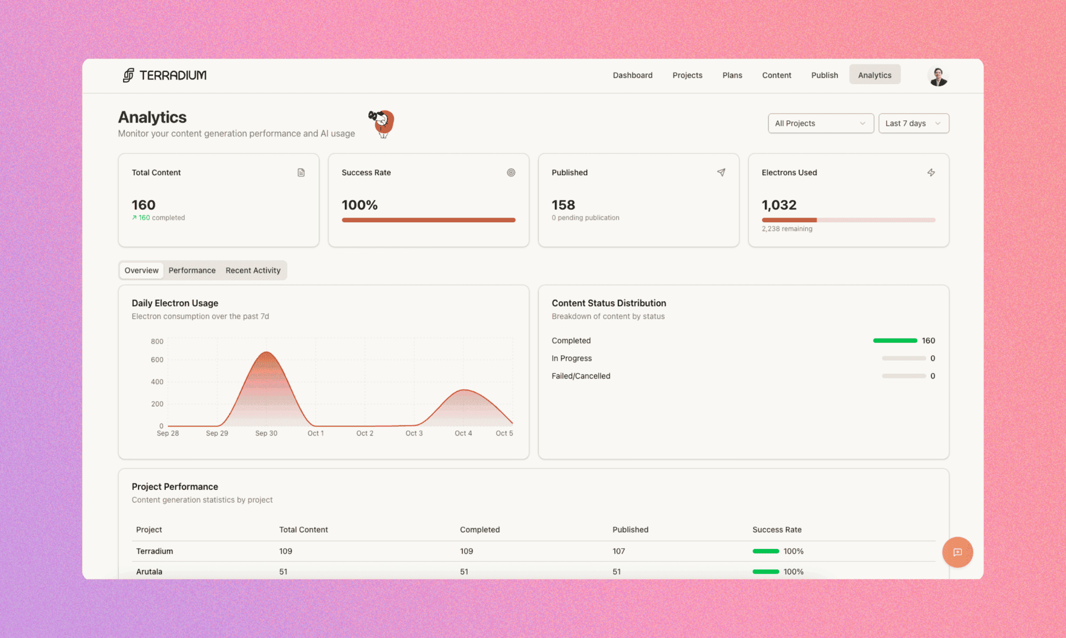This screenshot has width=1066, height=638.
Task: Click the target icon on Success Rate card
Action: tap(511, 172)
